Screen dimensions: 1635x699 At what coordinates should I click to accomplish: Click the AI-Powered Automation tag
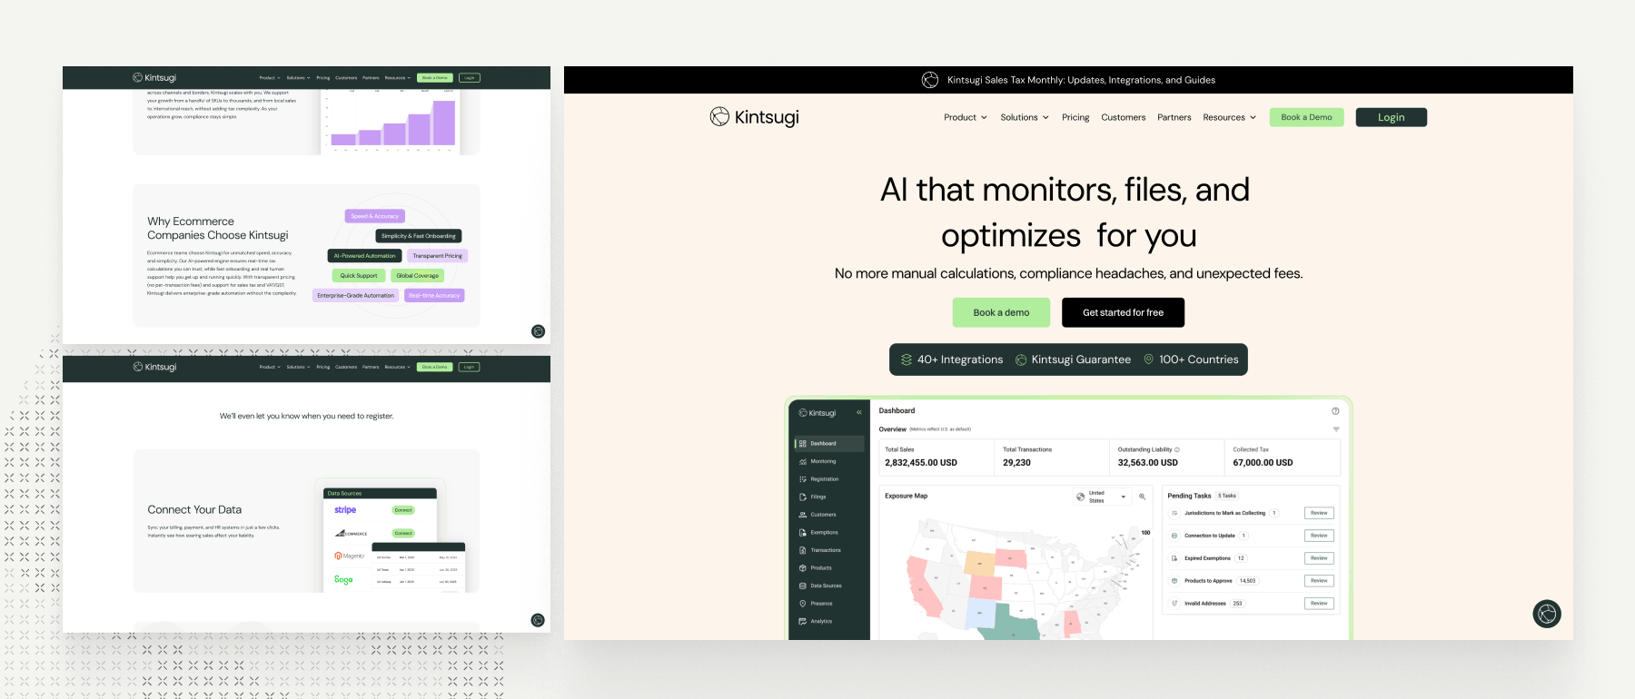coord(364,256)
